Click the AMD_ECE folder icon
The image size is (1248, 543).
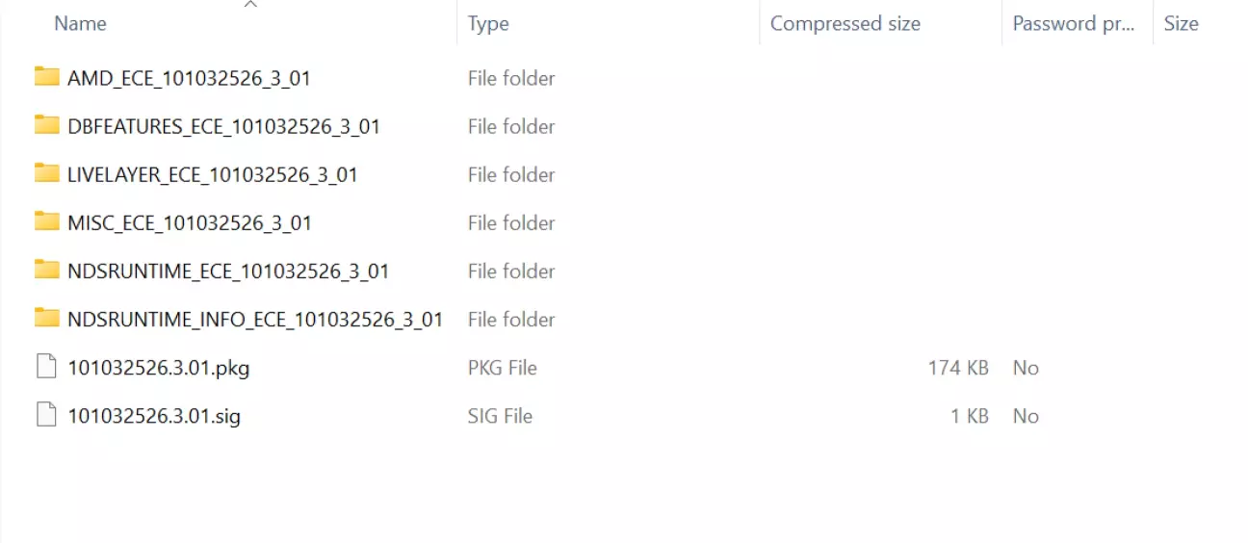[46, 77]
